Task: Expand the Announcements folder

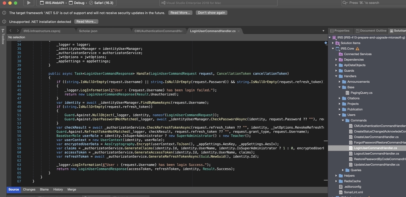Action: pyautogui.click(x=340, y=81)
